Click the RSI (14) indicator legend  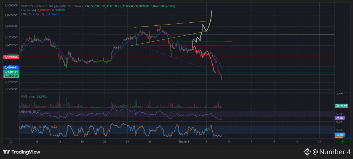click(26, 112)
